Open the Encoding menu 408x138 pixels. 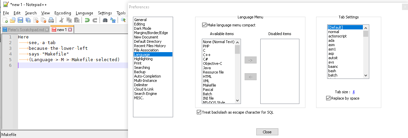tap(63, 13)
